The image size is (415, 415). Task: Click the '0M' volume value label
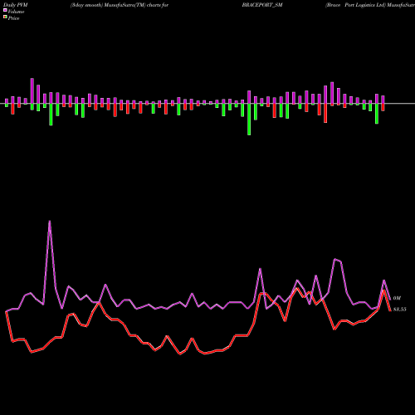pyautogui.click(x=397, y=298)
